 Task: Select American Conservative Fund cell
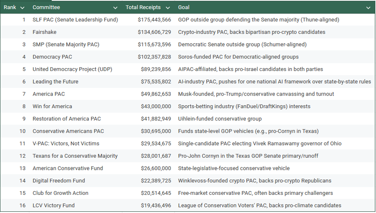pos(76,168)
